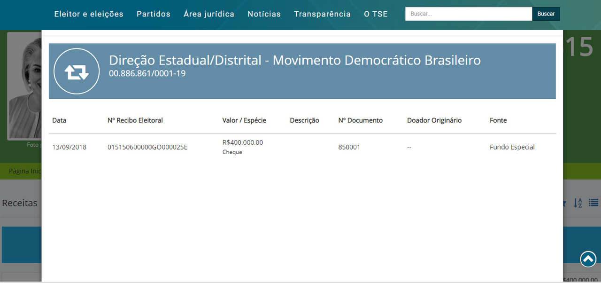
Task: Open the Eleitor e eleições menu
Action: coord(89,14)
